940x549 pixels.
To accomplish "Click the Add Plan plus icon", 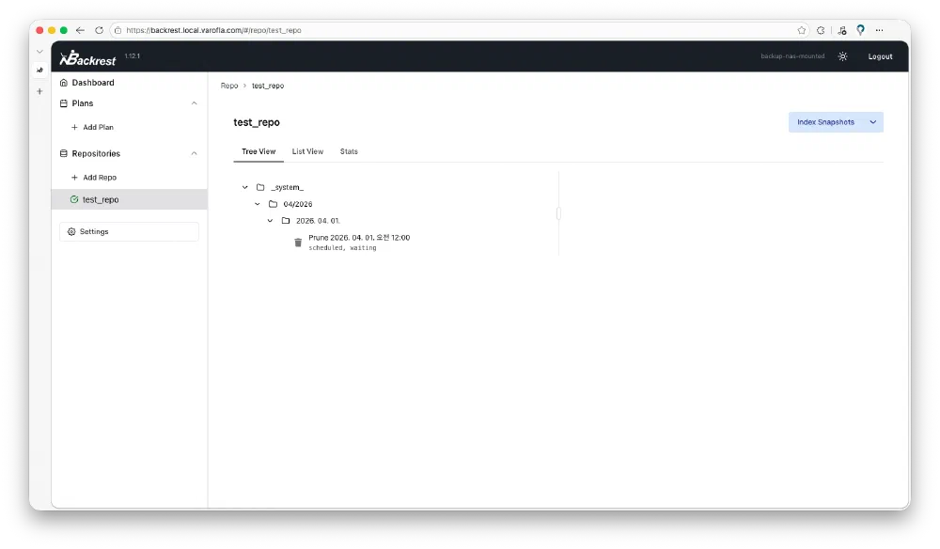I will (75, 127).
